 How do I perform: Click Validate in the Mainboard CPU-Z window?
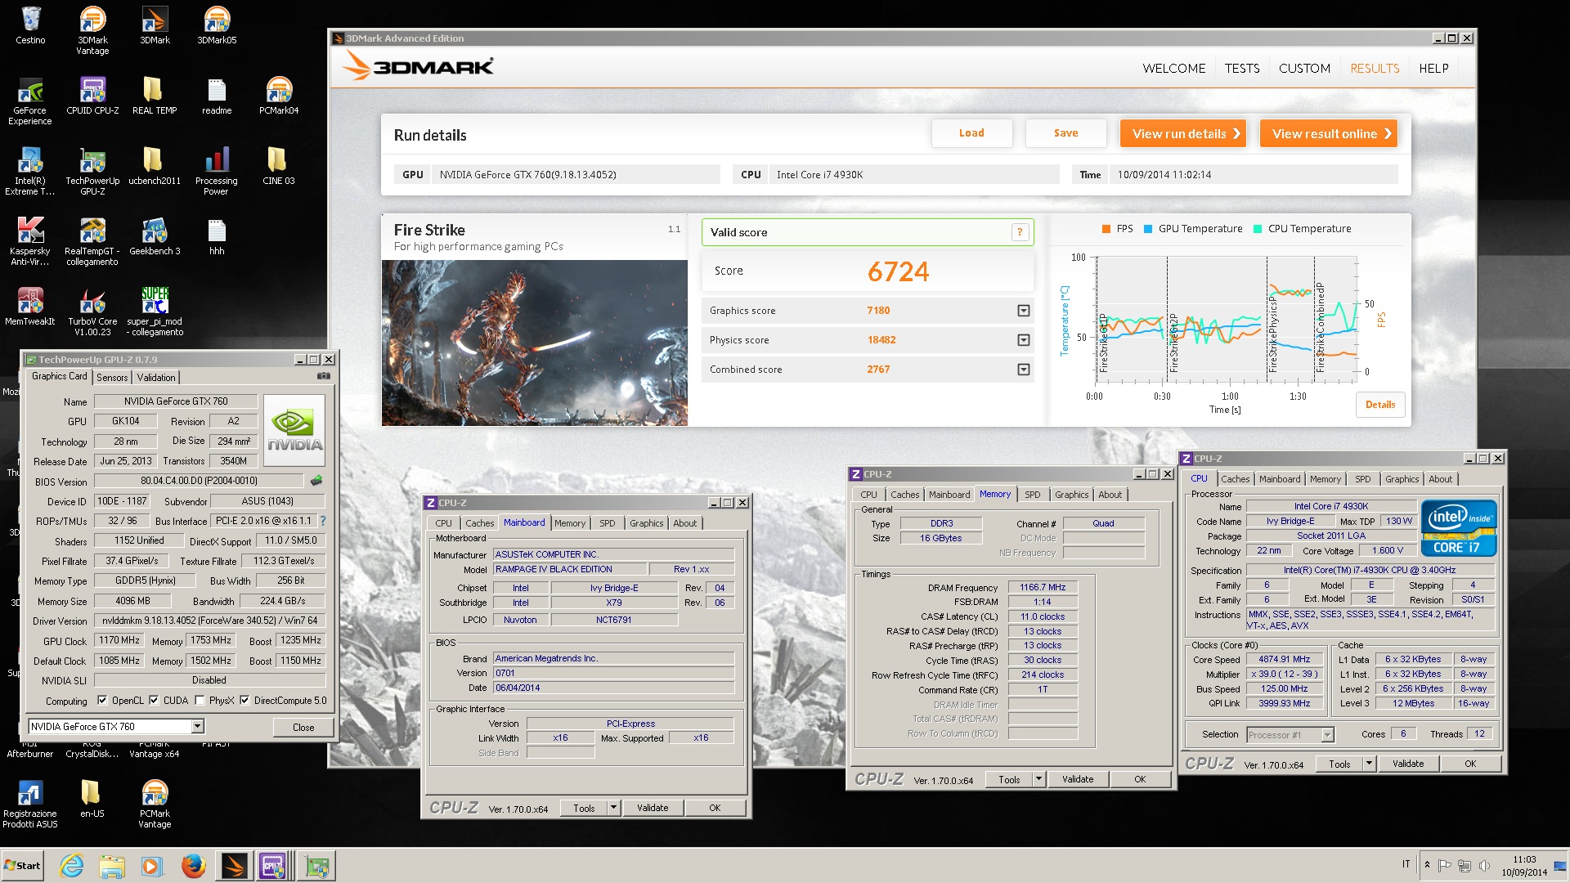(x=652, y=808)
